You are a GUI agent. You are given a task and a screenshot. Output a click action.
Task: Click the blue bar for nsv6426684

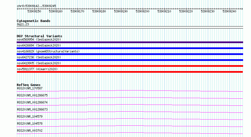pyautogui.click(x=130, y=48)
